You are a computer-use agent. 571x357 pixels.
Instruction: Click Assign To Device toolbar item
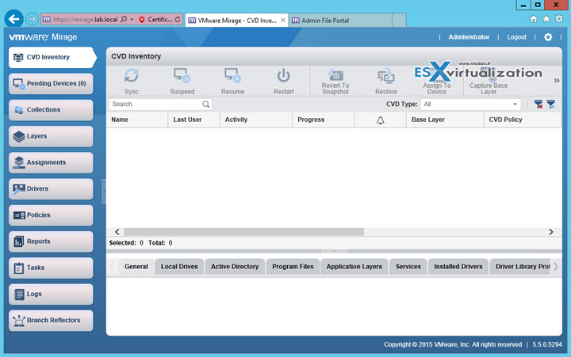[437, 82]
